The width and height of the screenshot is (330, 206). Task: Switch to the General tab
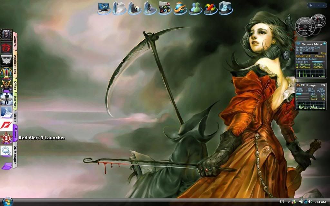coord(15,41)
